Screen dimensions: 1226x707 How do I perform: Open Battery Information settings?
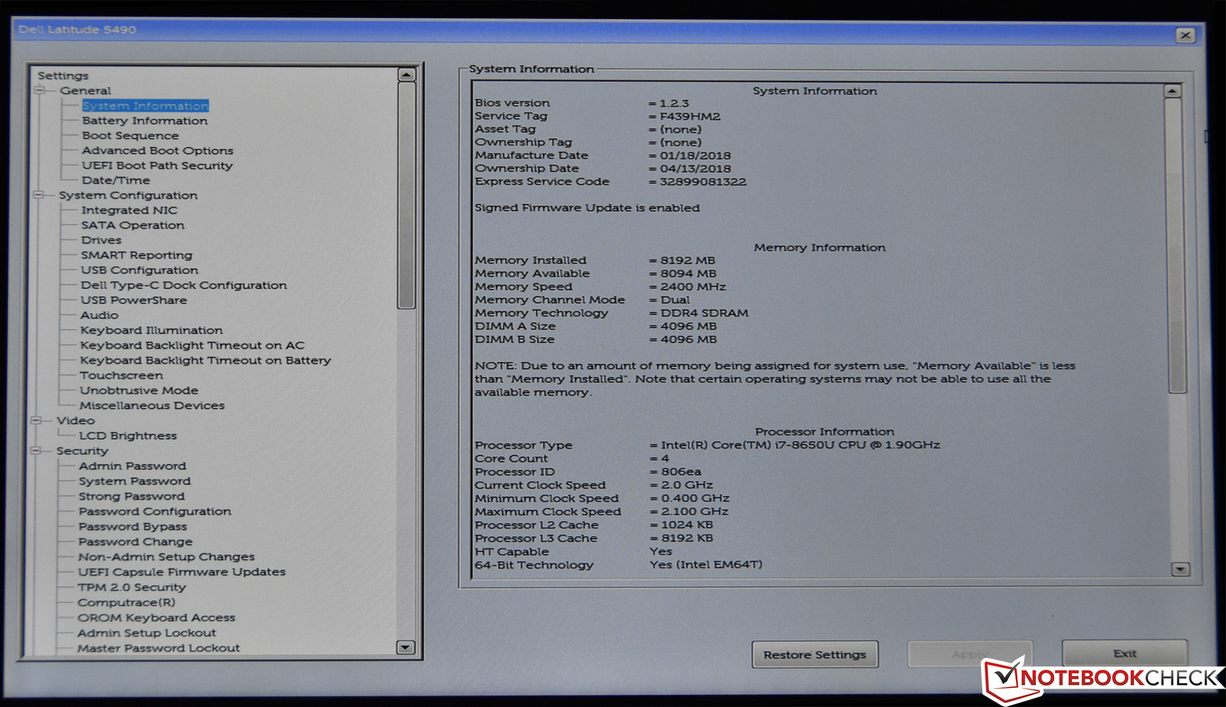click(144, 121)
